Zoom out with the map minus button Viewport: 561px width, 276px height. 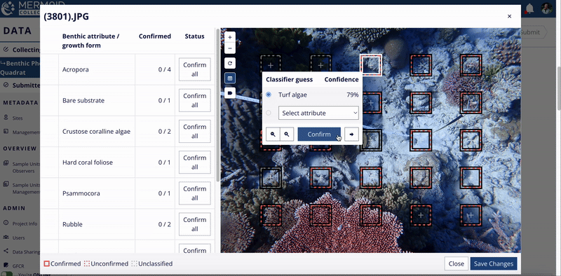pyautogui.click(x=230, y=48)
